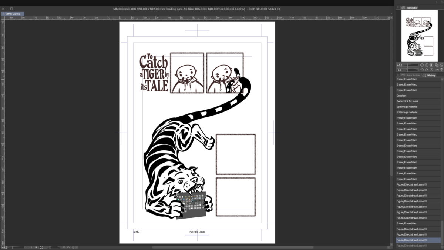Viewport: 444px width, 250px height.
Task: Zoom in using Navigator plus icon
Action: [x=427, y=65]
